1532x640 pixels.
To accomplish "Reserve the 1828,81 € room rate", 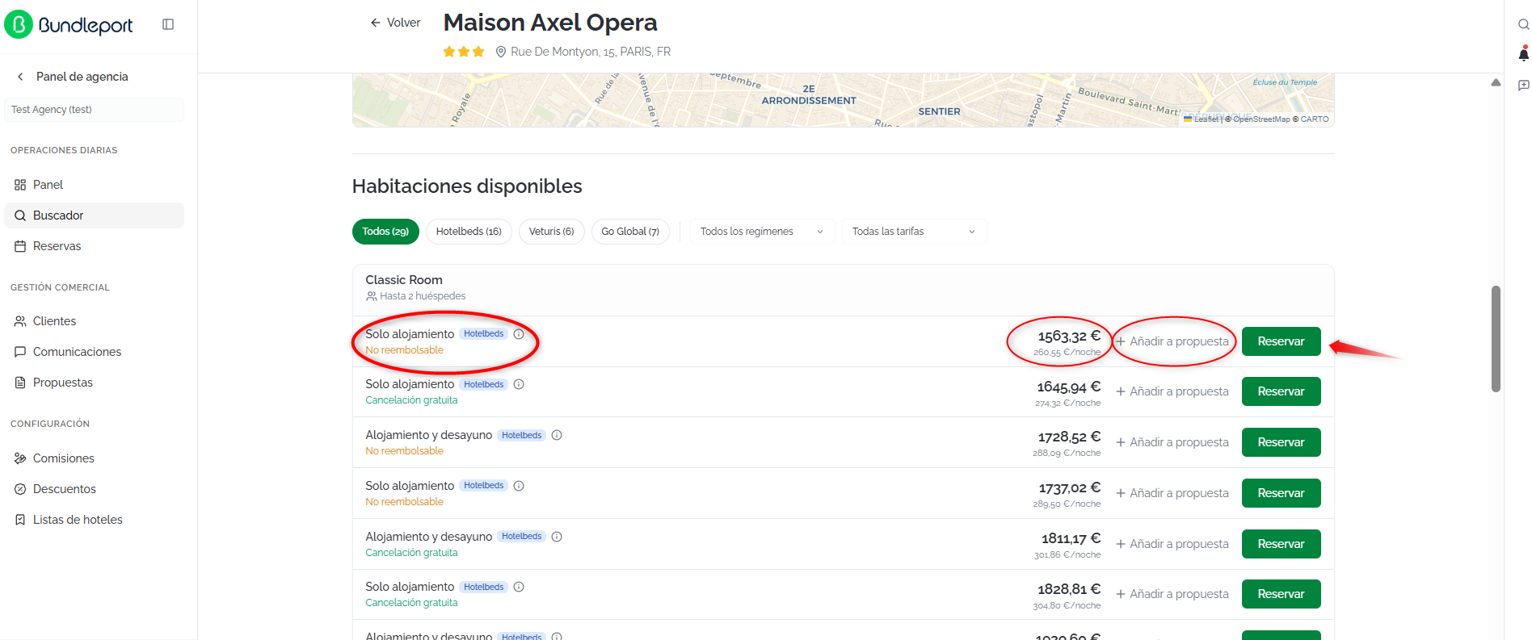I will 1281,594.
